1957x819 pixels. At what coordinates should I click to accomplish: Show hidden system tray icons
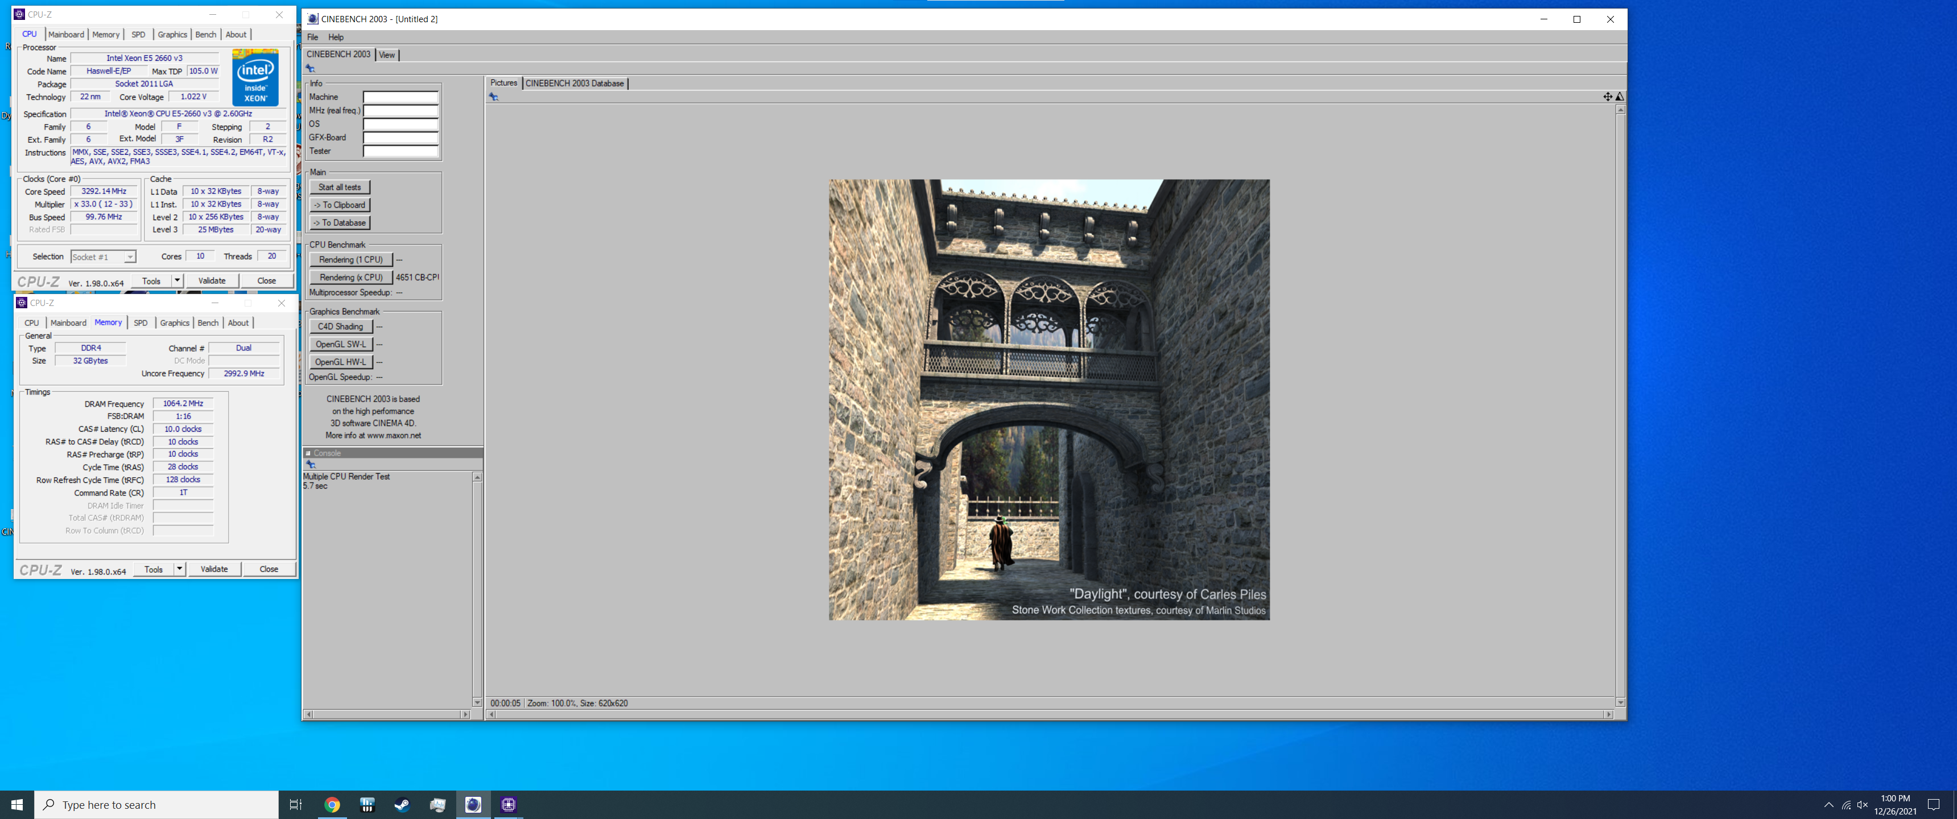pos(1828,805)
